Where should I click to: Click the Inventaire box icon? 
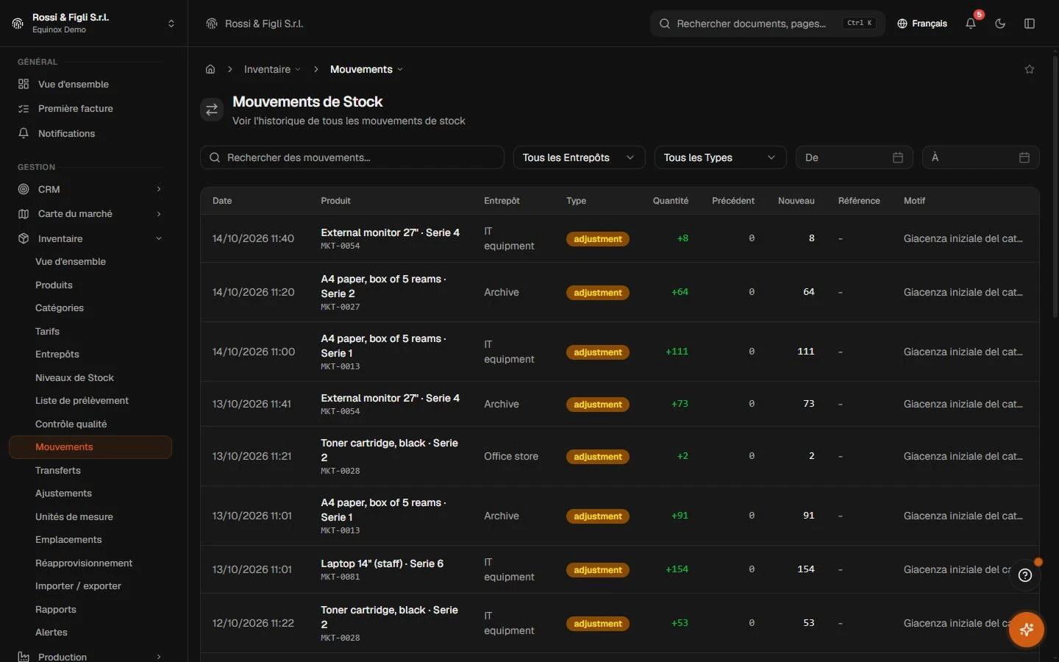click(x=24, y=238)
